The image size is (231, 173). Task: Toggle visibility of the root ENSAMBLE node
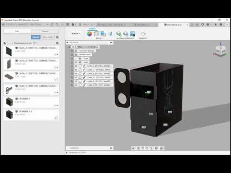point(73,47)
